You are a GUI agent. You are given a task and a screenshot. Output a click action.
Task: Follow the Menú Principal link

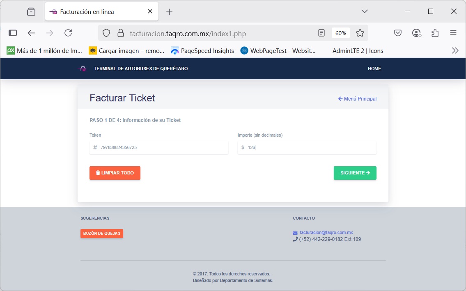coord(357,99)
